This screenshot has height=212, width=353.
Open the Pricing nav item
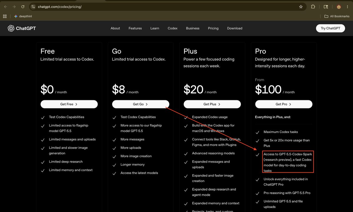213,28
